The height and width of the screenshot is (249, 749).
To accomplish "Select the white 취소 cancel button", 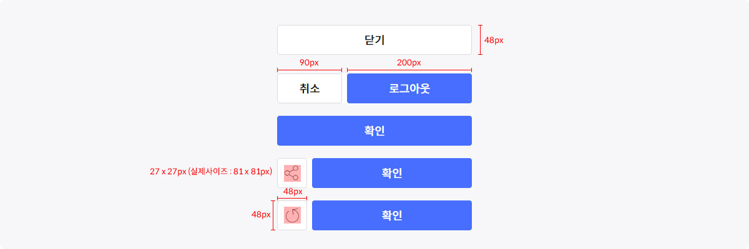I will 310,88.
